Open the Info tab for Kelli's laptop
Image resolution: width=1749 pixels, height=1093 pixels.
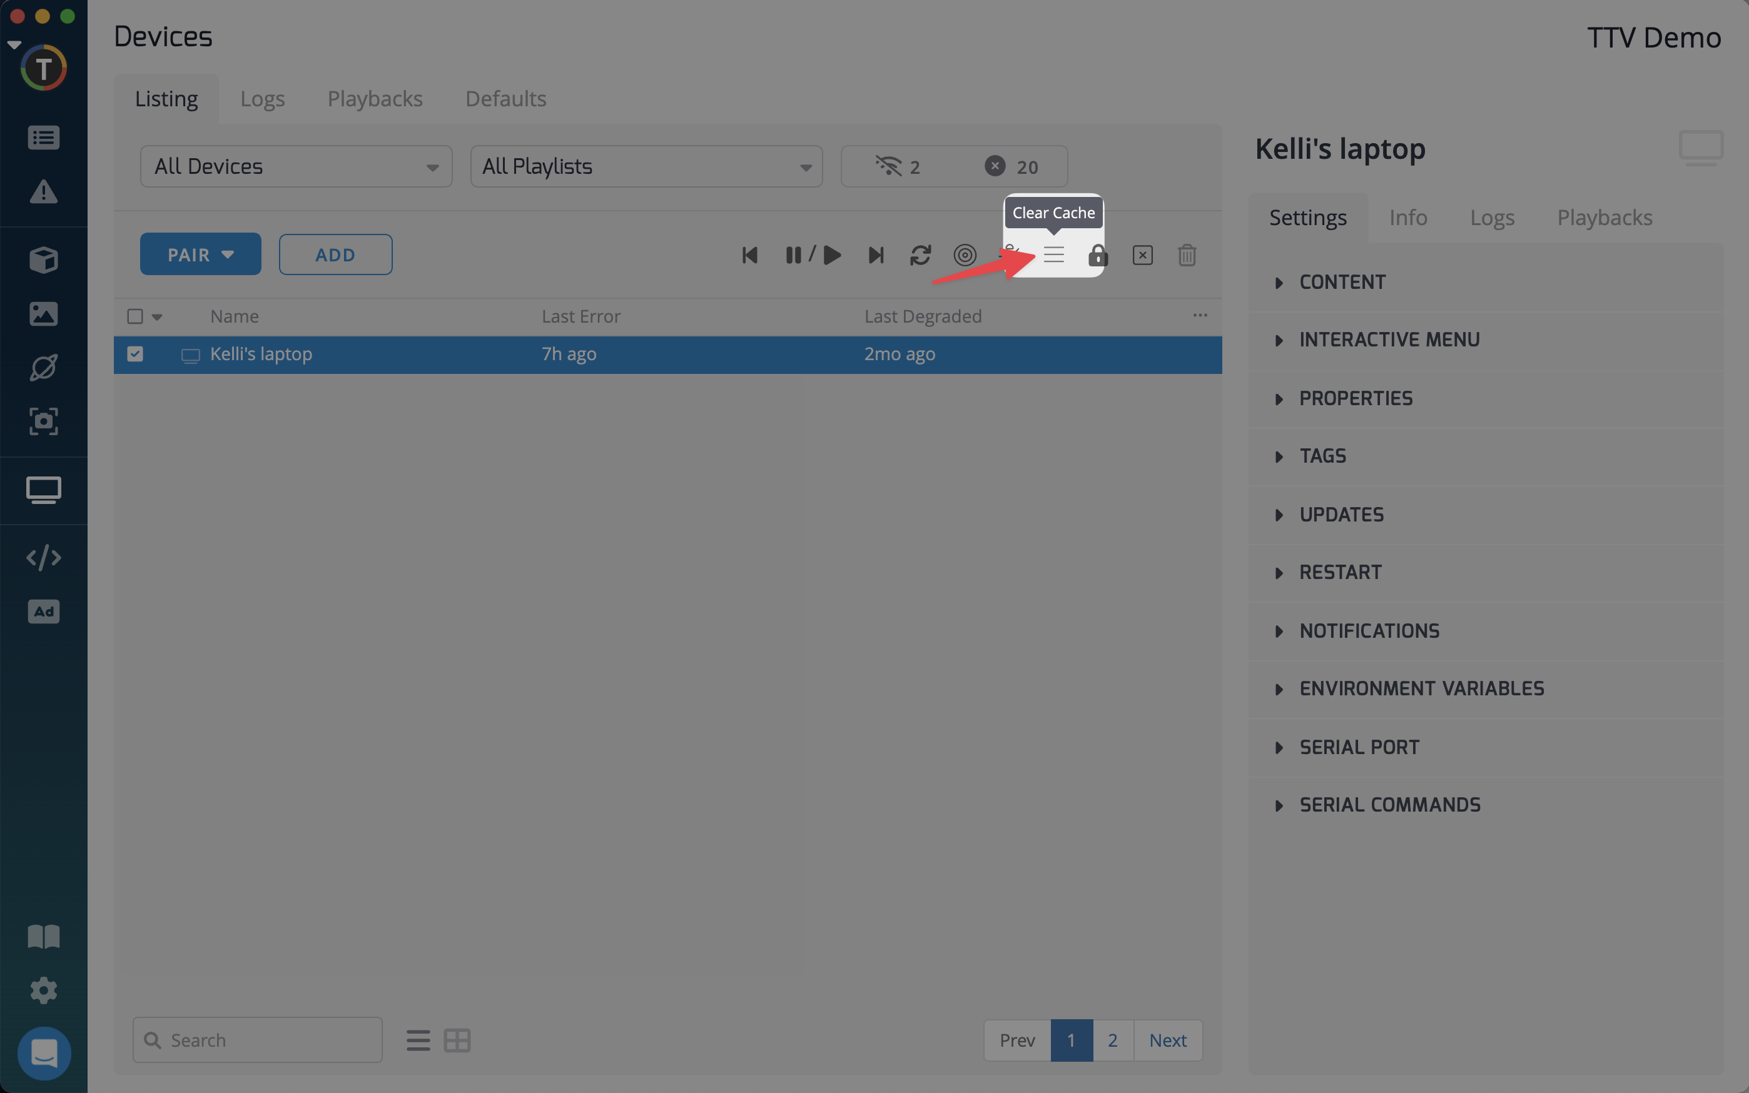[x=1407, y=218]
